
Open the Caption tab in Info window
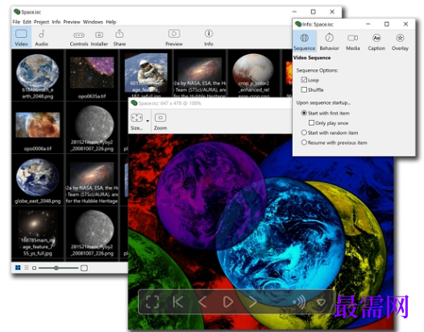tap(376, 41)
